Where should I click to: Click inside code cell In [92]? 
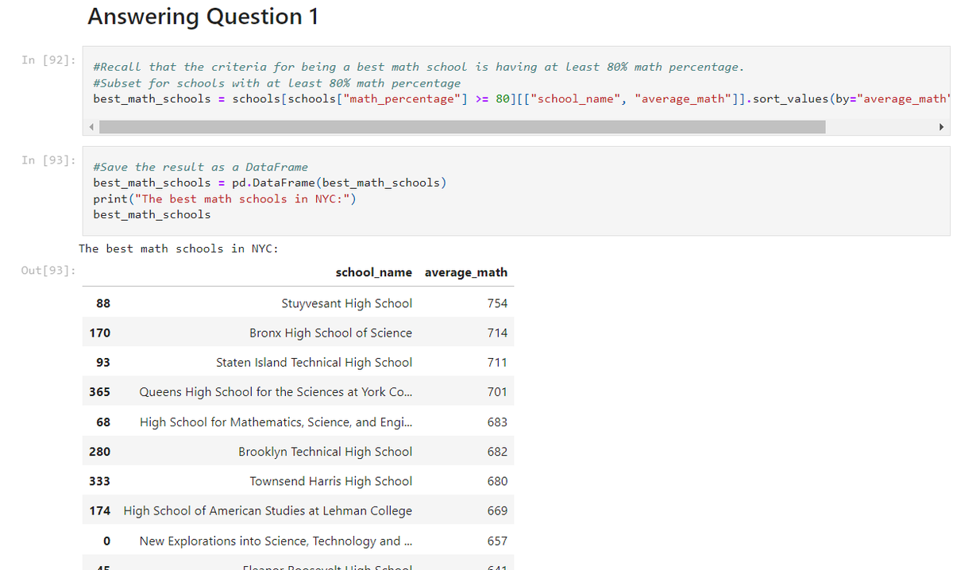(x=515, y=91)
